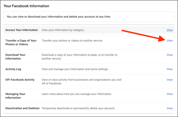178x117 pixels.
Task: Click 'Temporarily deactivate or permanently delete' description
Action: pyautogui.click(x=78, y=108)
